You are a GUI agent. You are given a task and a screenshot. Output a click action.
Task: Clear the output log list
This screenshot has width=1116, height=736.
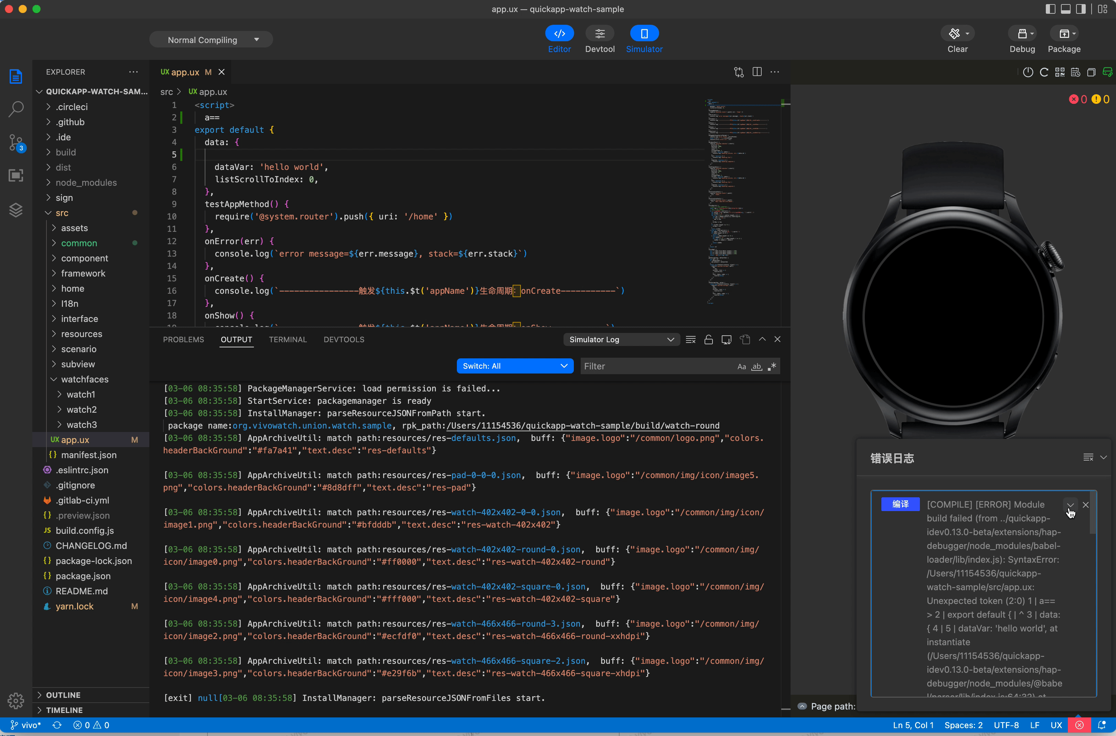pyautogui.click(x=691, y=339)
